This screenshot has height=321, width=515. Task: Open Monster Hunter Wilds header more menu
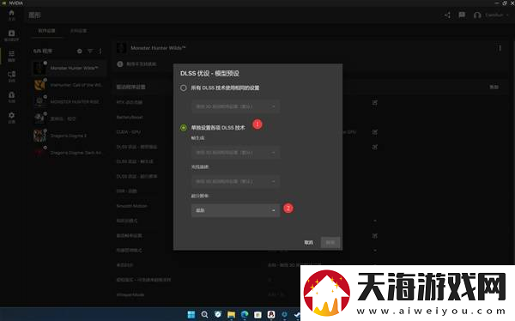click(500, 48)
